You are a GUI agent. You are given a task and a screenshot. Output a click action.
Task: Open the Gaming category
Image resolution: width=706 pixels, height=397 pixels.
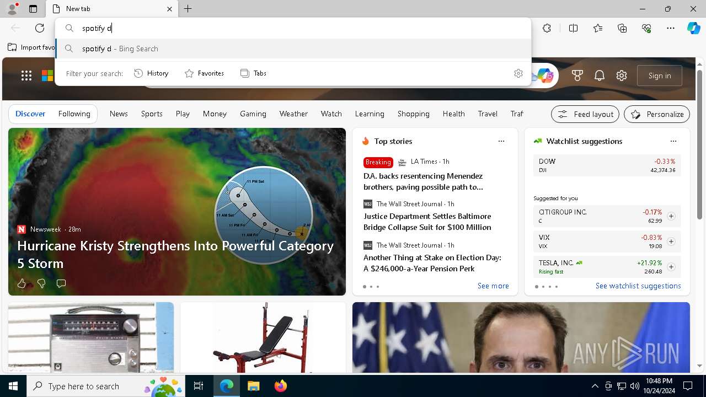(x=253, y=114)
